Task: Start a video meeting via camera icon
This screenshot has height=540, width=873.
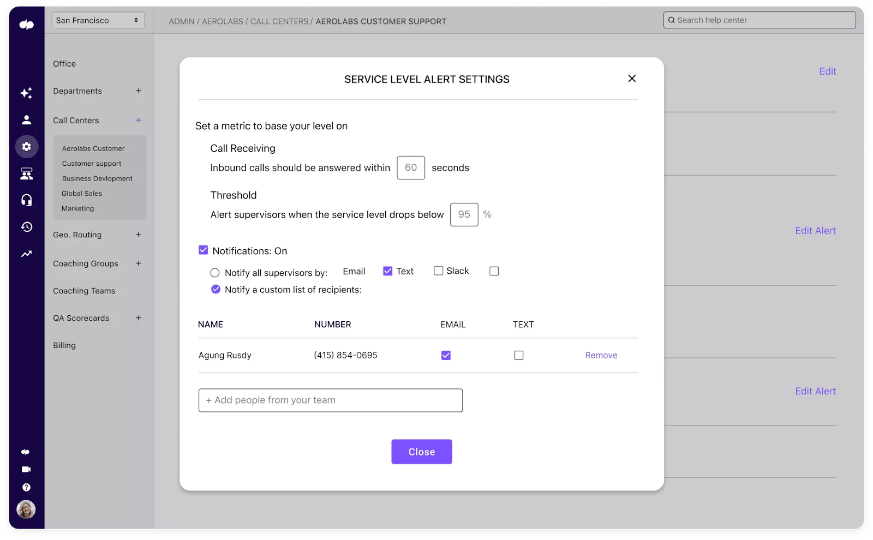Action: pyautogui.click(x=26, y=469)
